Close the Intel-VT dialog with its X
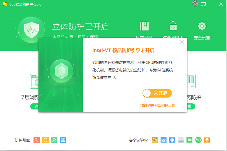The image size is (227, 151). (182, 42)
